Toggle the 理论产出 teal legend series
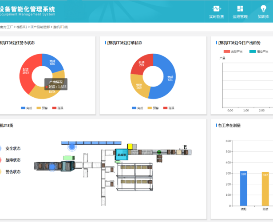This screenshot has width=273, height=222. point(259,52)
